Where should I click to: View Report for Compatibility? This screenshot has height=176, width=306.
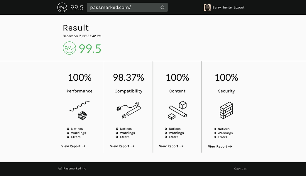(122, 146)
